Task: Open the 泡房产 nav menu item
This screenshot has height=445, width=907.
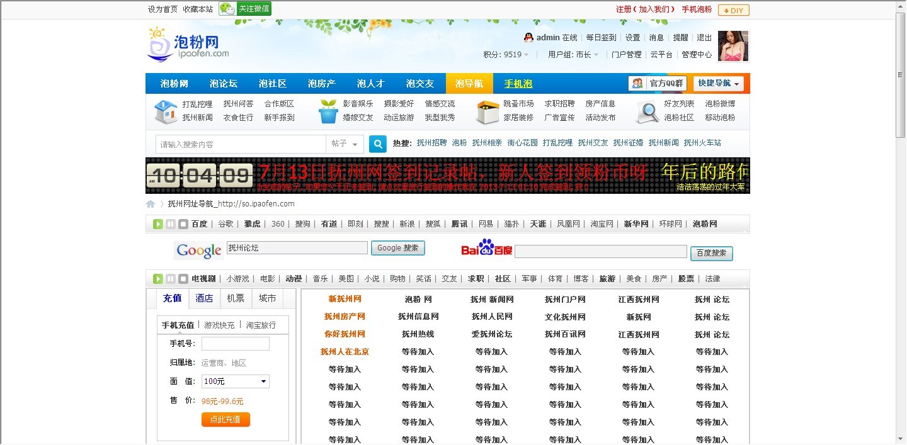Action: point(322,84)
